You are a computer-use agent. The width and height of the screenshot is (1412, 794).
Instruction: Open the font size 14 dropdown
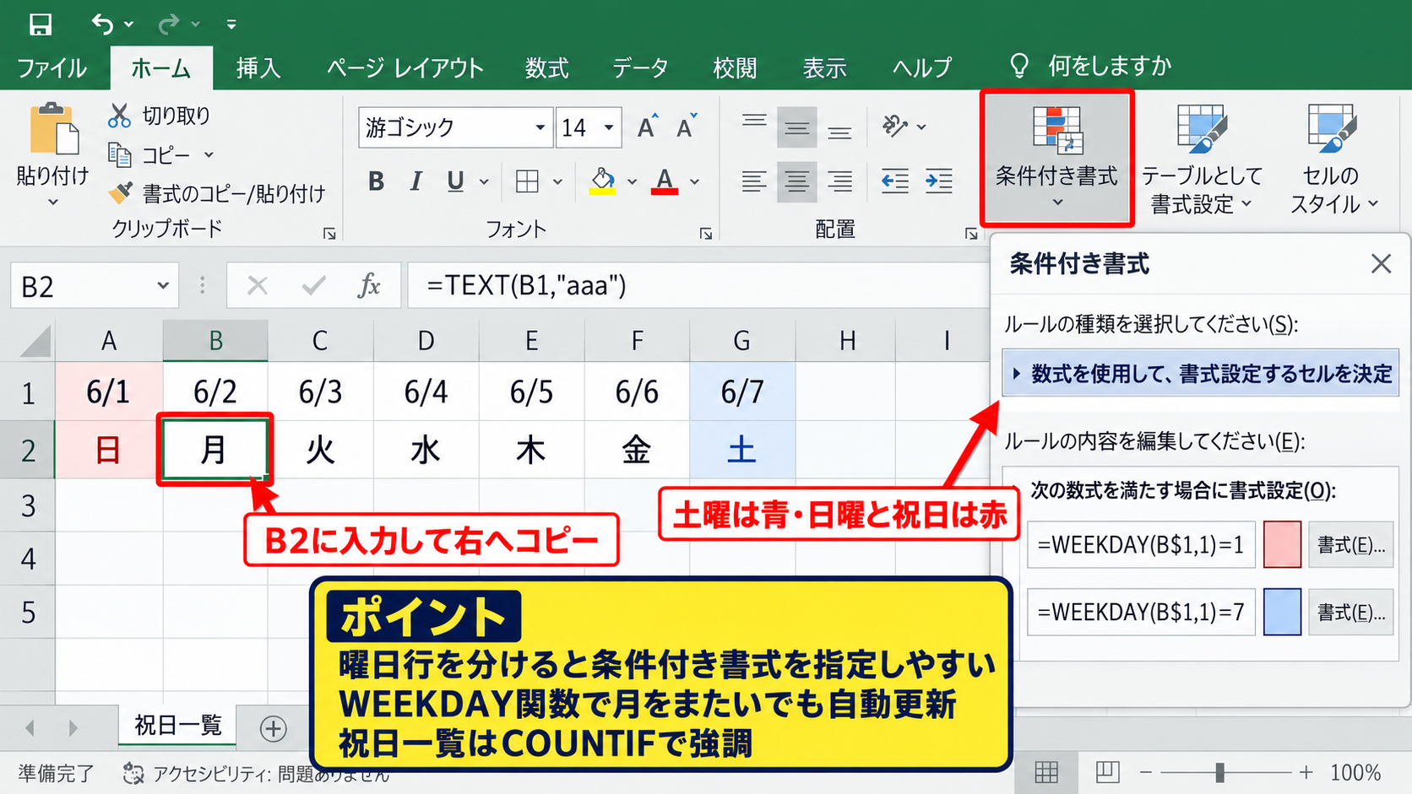pyautogui.click(x=609, y=128)
